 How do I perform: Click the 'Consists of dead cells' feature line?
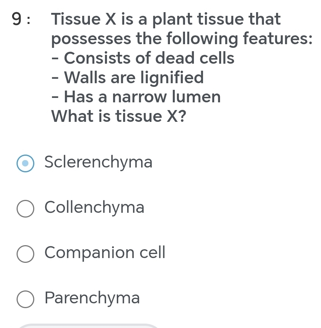tap(143, 58)
